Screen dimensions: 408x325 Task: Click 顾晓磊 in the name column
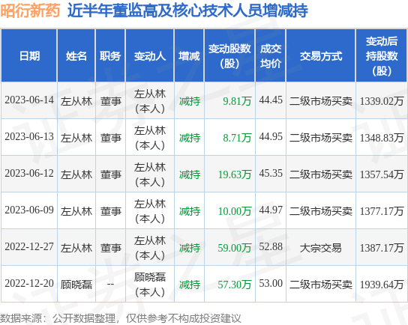point(76,285)
